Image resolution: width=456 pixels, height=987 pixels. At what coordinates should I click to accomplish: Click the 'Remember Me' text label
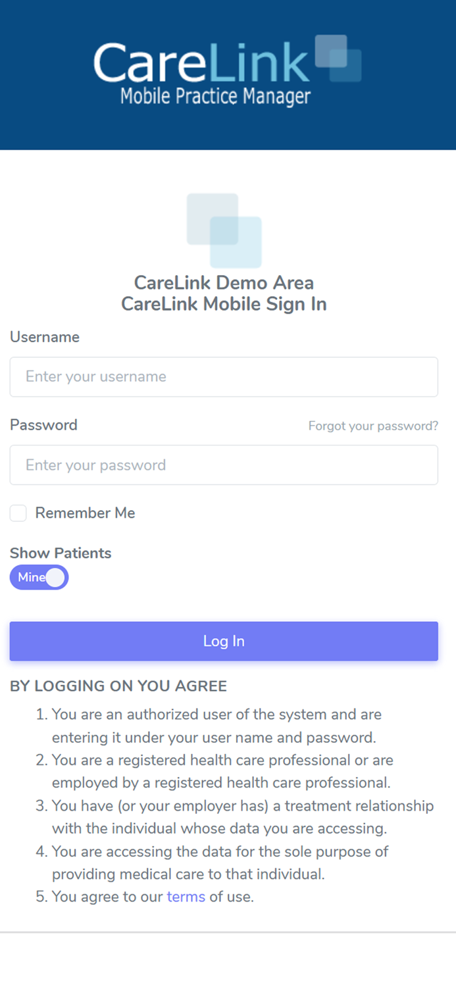coord(85,513)
